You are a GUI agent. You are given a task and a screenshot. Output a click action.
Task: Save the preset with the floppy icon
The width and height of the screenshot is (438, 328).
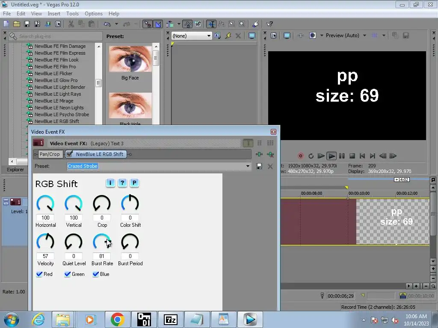click(259, 167)
